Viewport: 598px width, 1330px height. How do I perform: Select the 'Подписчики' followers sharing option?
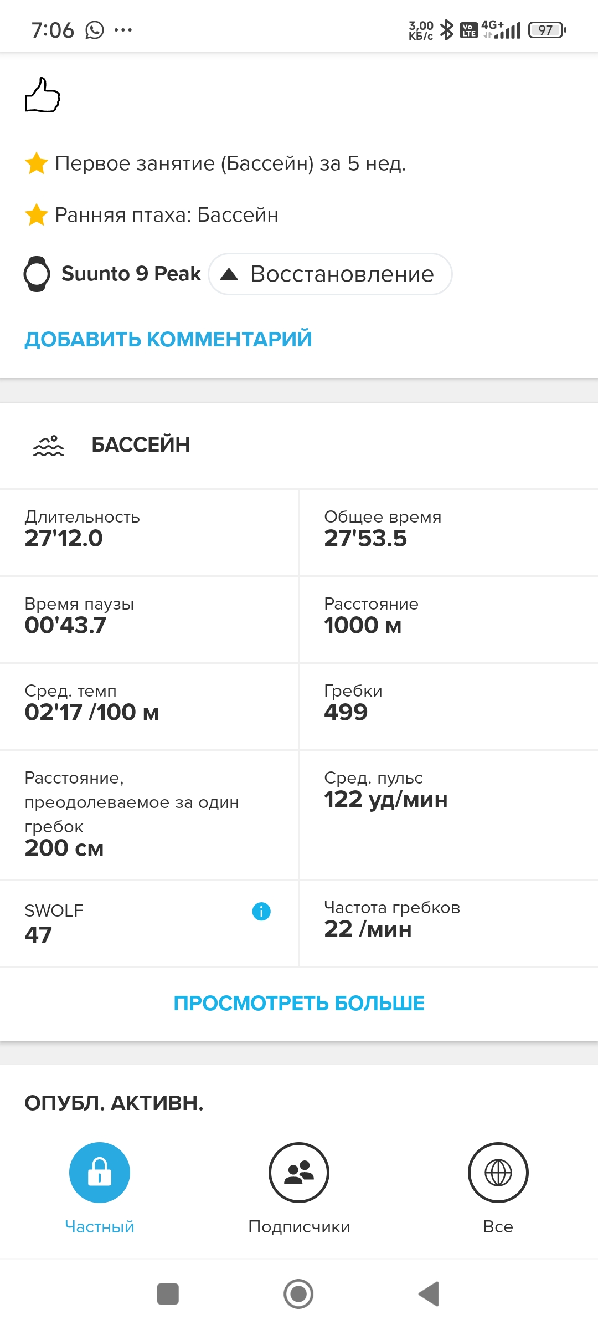point(299,1173)
